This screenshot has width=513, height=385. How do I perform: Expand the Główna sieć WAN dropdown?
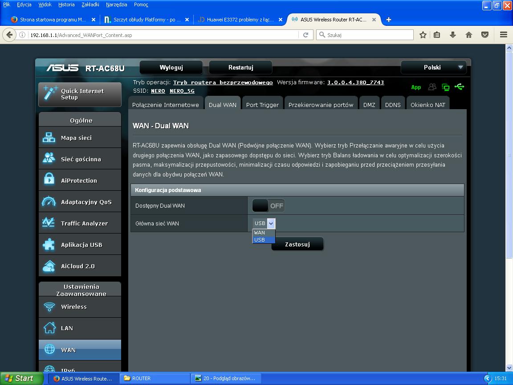tap(264, 223)
